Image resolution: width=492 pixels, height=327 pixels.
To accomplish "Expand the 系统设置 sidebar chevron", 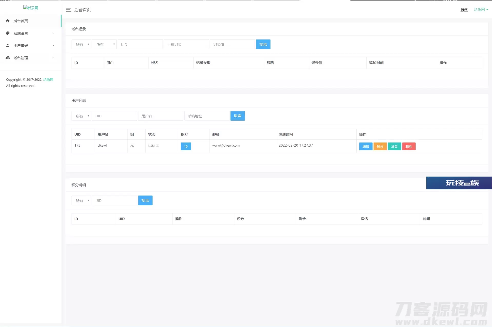I will point(53,33).
